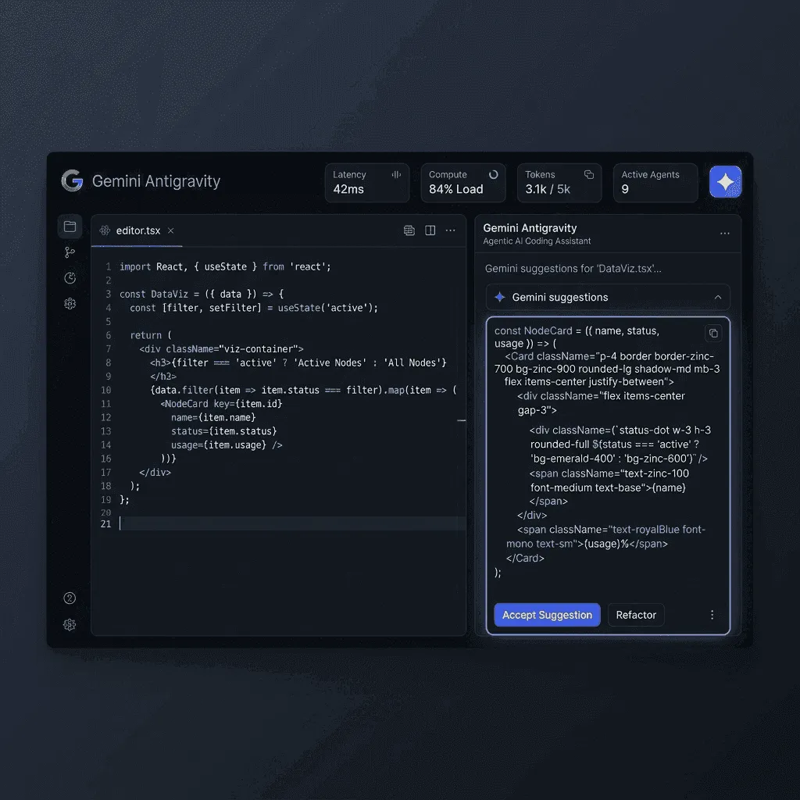Viewport: 800px width, 800px height.
Task: Select the editor.tsx tab
Action: (x=137, y=230)
